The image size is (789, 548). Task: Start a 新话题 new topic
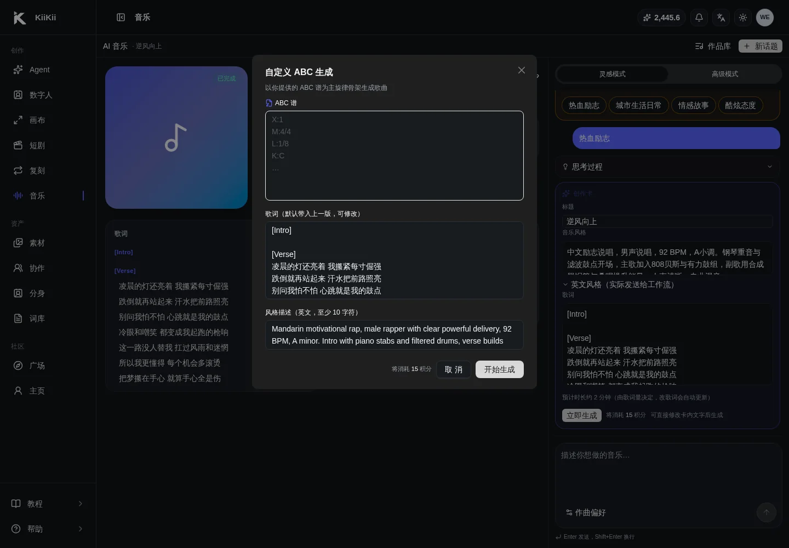[761, 46]
